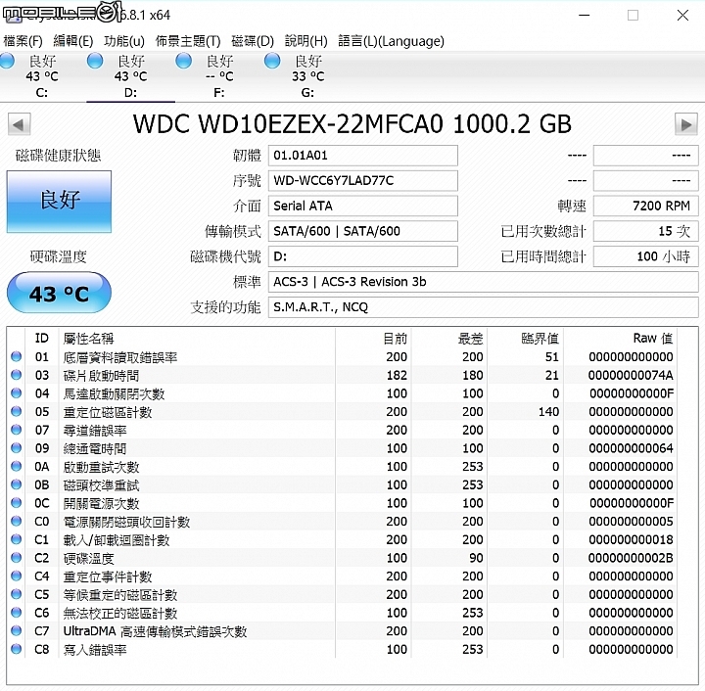705x691 pixels.
Task: Click status dot for attribute C4
Action: [x=17, y=576]
